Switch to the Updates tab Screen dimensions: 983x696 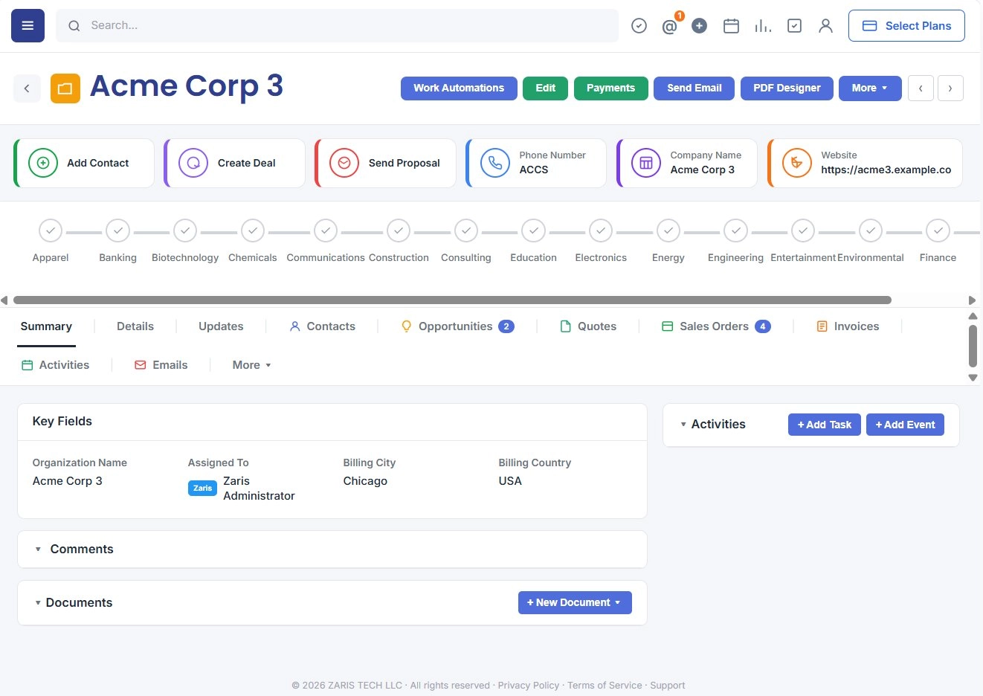coord(221,326)
